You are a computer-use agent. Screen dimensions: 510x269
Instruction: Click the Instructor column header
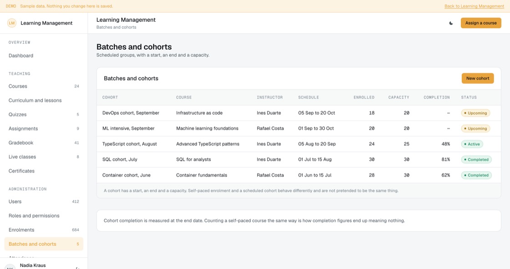coord(270,97)
